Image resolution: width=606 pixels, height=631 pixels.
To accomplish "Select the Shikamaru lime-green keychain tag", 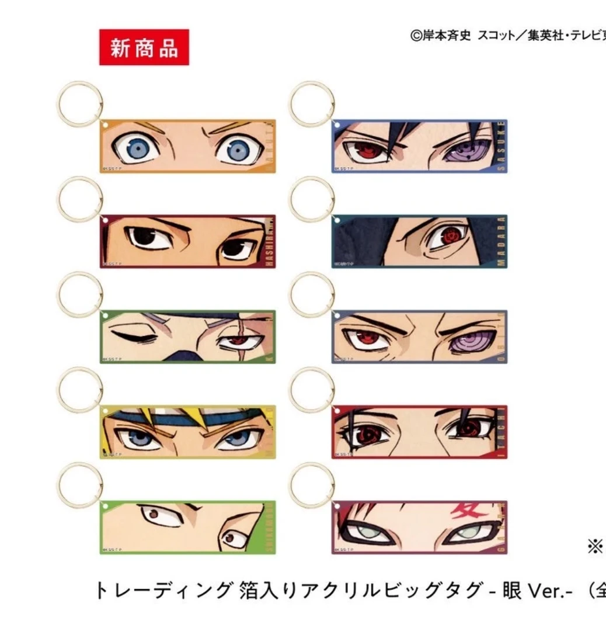I will point(188,527).
